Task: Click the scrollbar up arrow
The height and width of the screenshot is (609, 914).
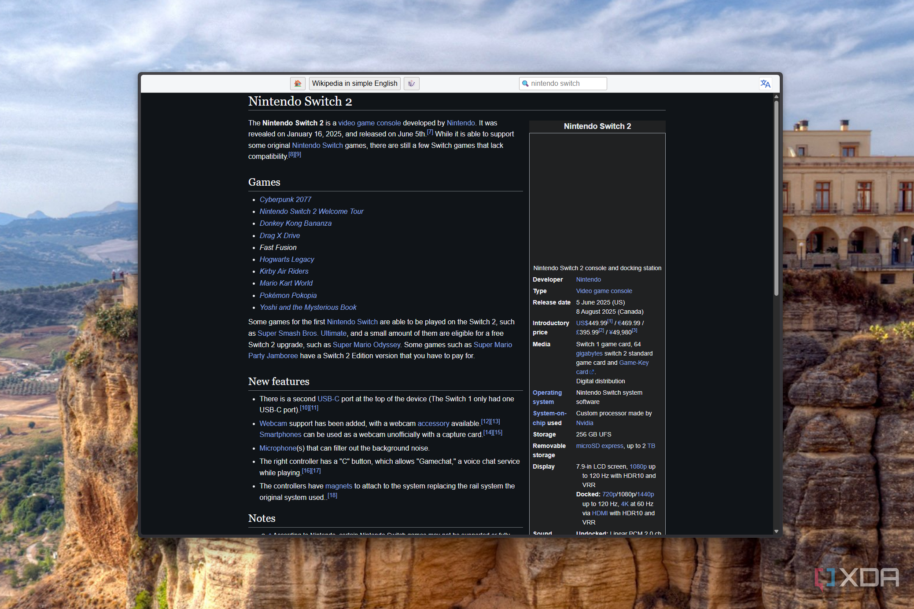Action: (x=776, y=97)
